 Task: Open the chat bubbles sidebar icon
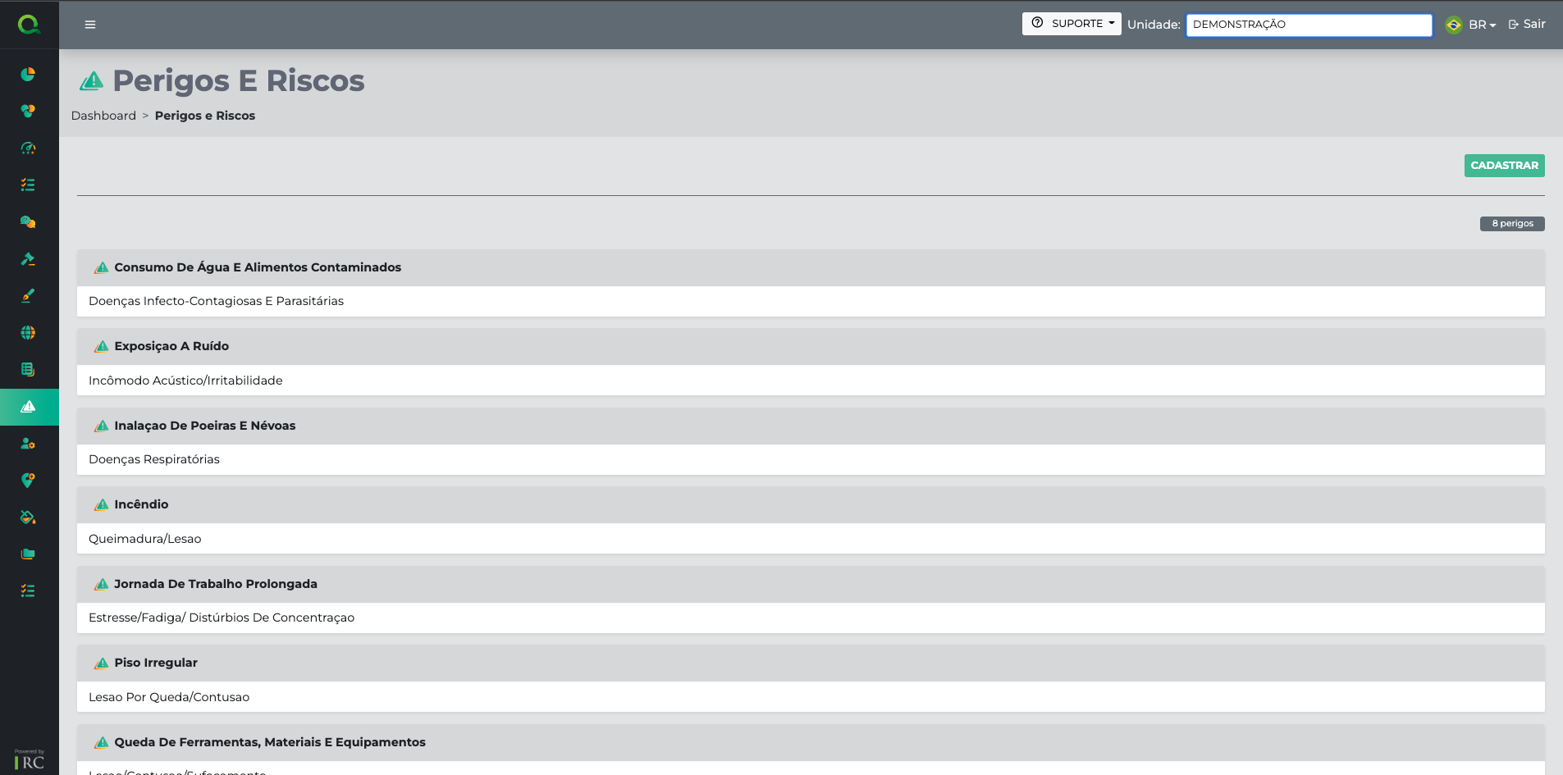tap(28, 222)
